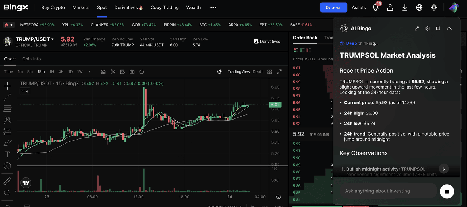Open more timeframes dropdown arrow
Screen dimensions: 467x207
coord(90,72)
